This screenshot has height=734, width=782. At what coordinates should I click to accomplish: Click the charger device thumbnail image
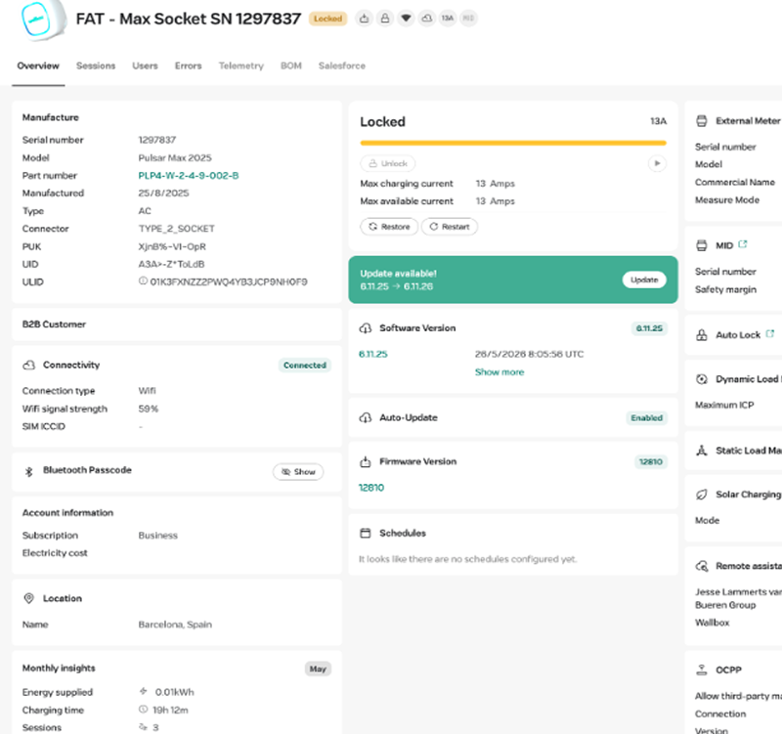tap(43, 20)
